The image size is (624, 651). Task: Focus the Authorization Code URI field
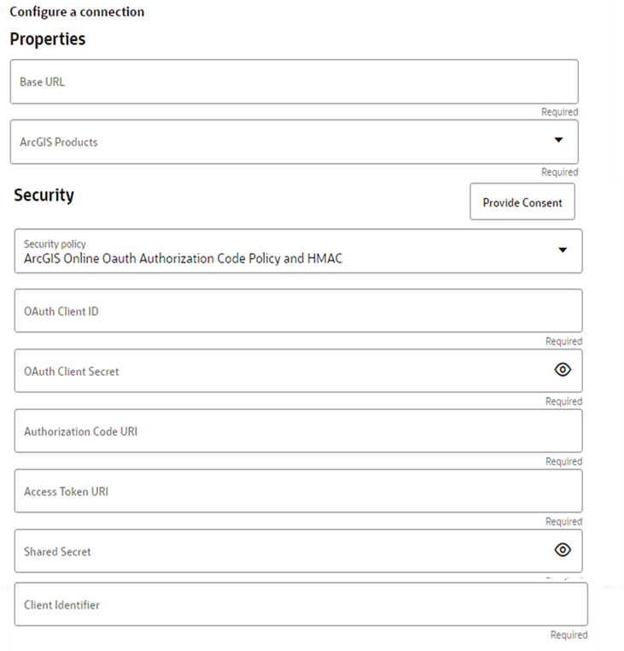(299, 431)
